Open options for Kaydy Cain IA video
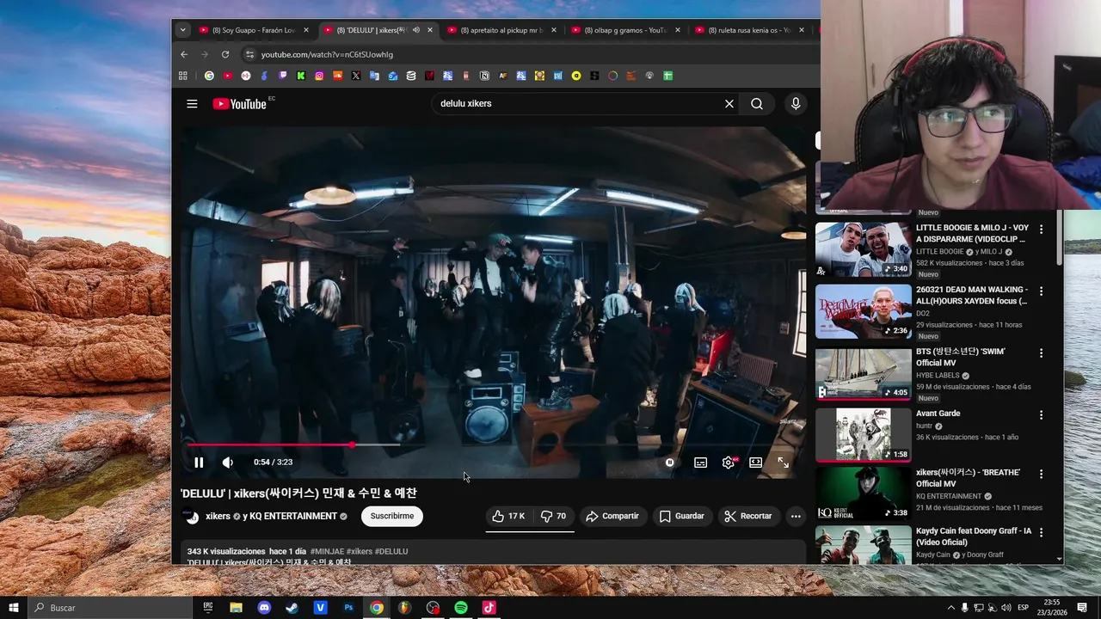This screenshot has height=619, width=1101. click(x=1041, y=533)
